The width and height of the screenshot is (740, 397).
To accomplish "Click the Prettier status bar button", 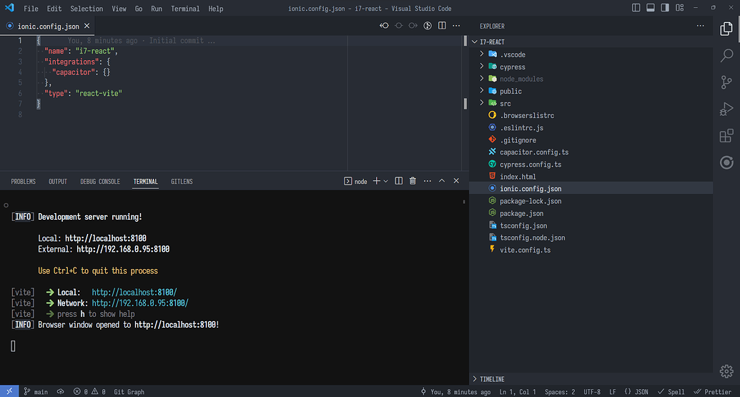I will click(x=712, y=392).
